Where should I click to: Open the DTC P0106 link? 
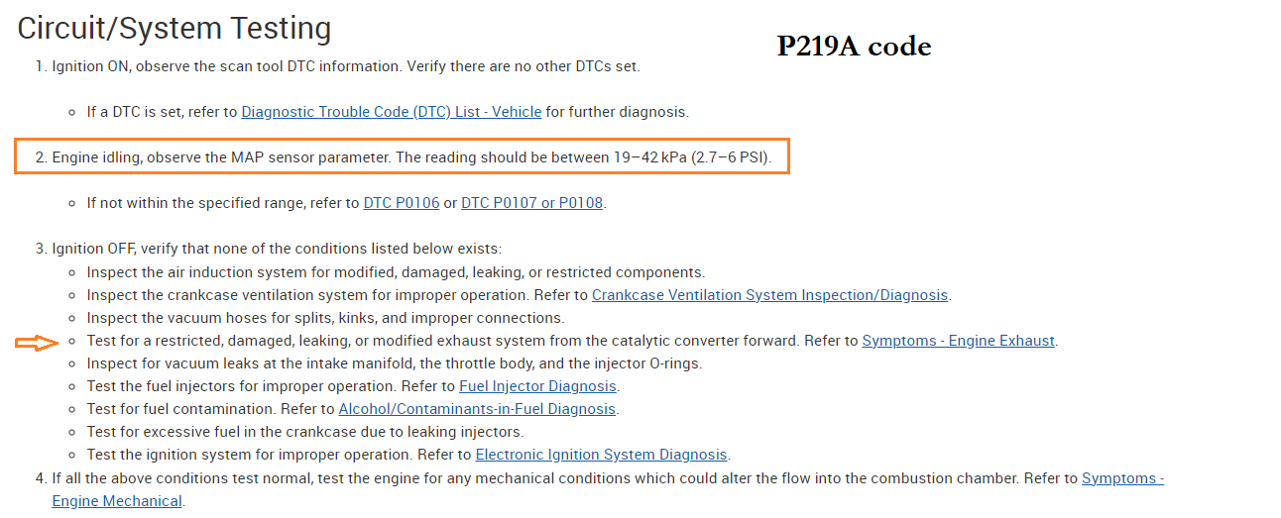pos(401,203)
